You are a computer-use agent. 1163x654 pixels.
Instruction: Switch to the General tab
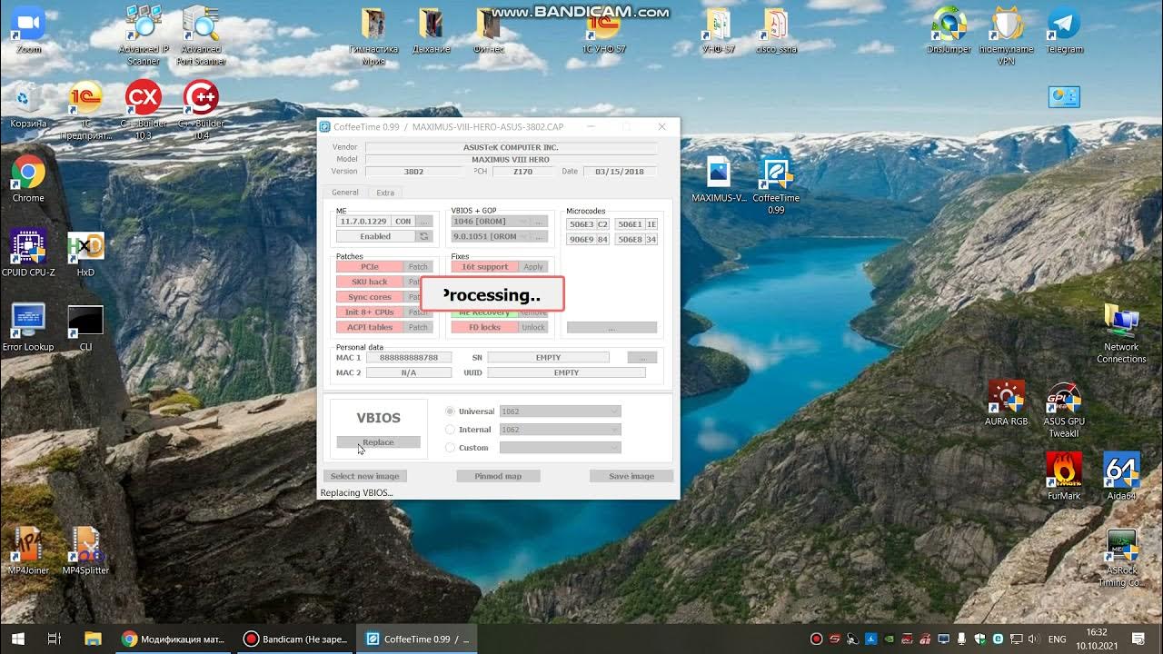point(344,193)
